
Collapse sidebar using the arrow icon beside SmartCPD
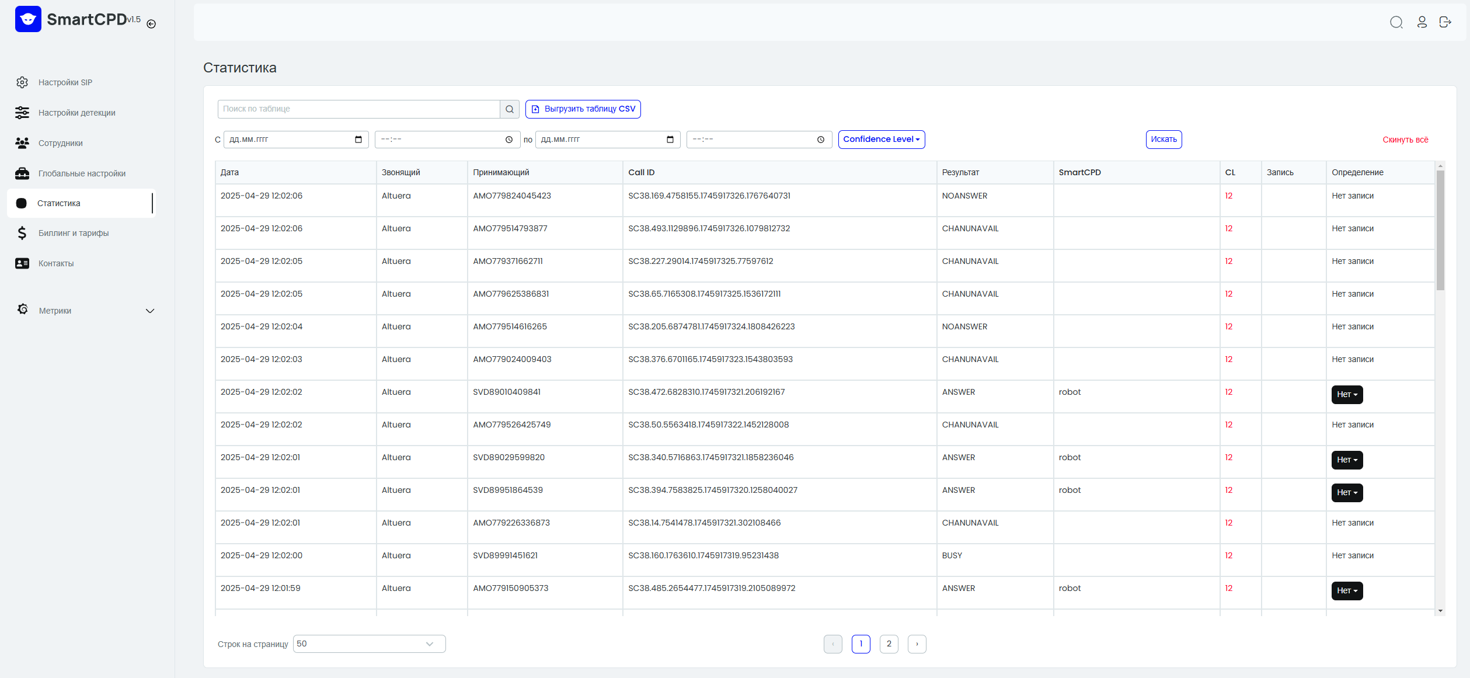point(151,24)
